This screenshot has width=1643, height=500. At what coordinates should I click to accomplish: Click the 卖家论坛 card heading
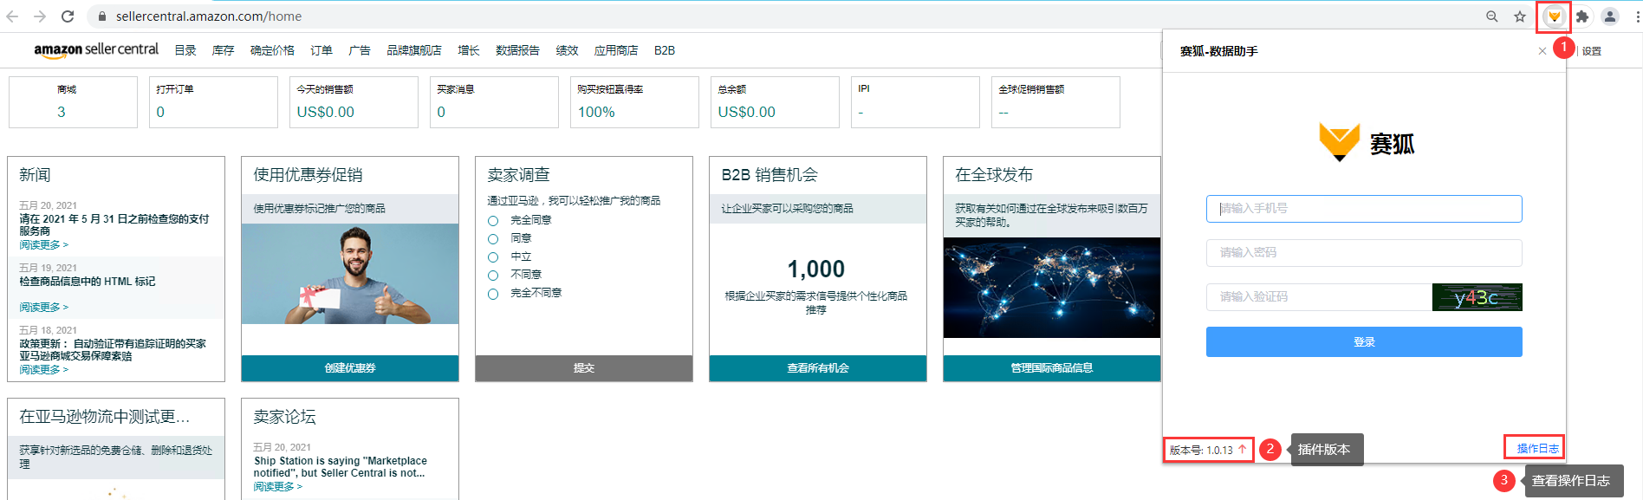click(x=284, y=417)
